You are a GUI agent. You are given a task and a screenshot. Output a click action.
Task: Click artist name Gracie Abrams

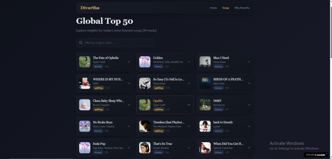coord(161,148)
